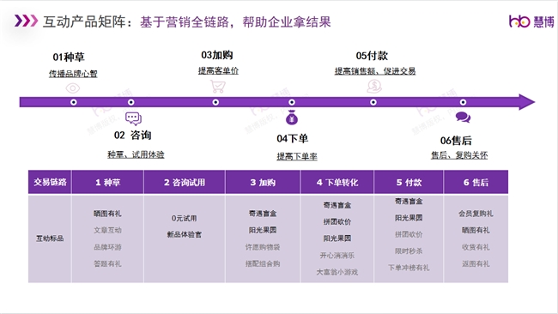This screenshot has height=314, width=558.
Task: Click 阳光果园 in the 5 付款 column
Action: click(x=409, y=218)
